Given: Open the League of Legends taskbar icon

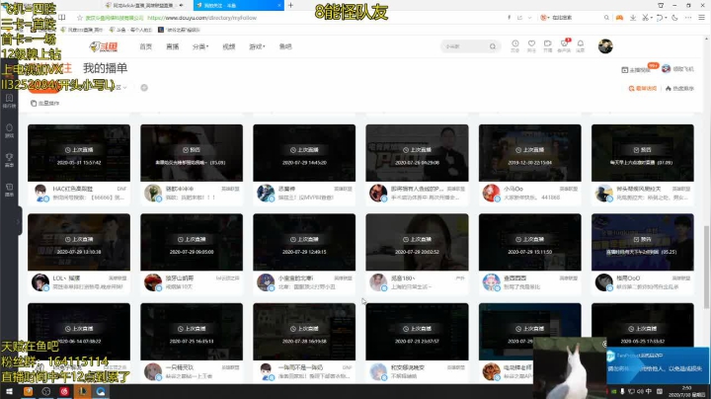Looking at the screenshot, I should (x=83, y=391).
